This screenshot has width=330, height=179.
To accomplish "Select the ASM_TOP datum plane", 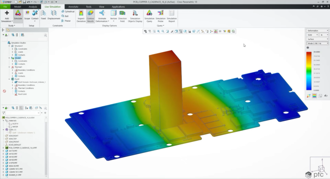I will point(12,139).
